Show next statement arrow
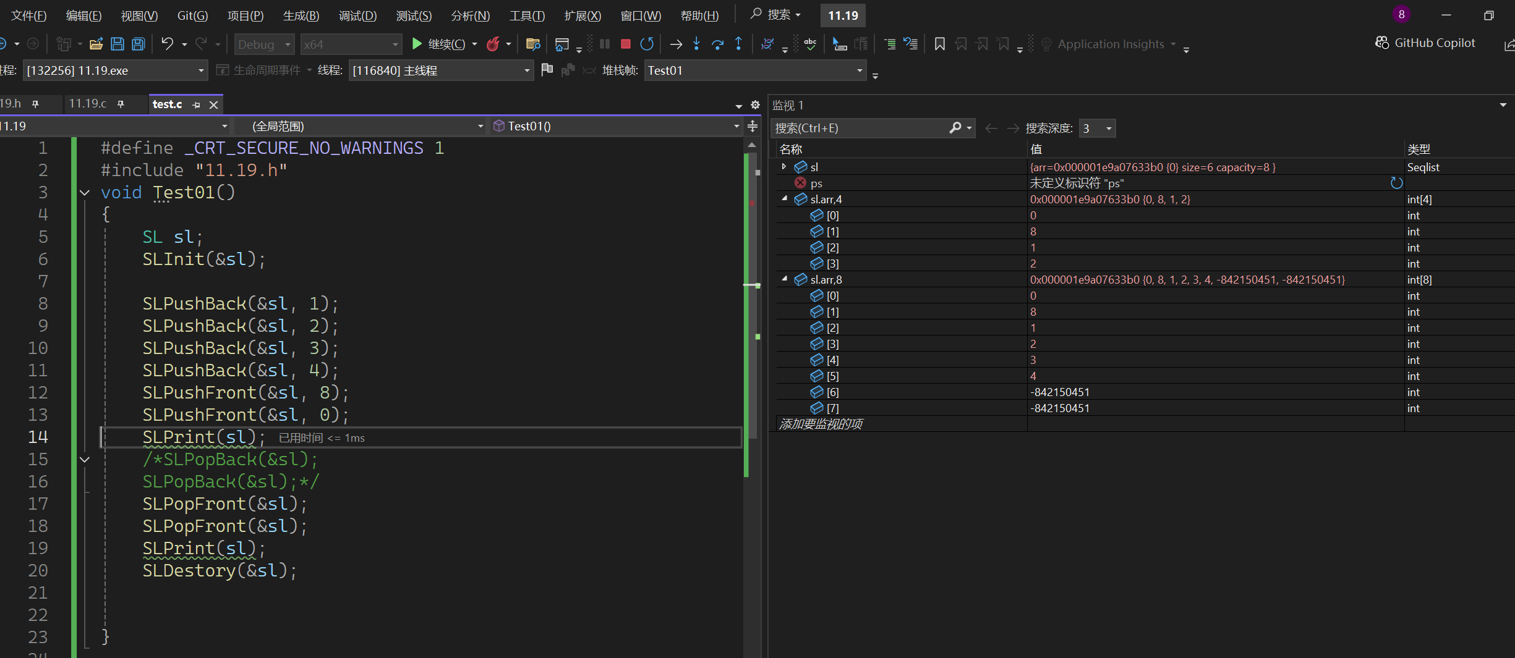Screen dimensions: 1515x658 (676, 44)
